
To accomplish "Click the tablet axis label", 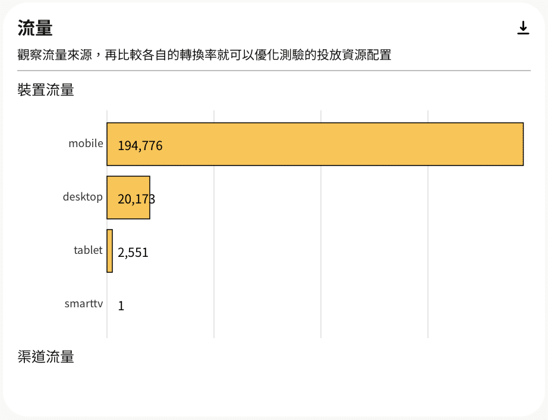I will tap(88, 250).
